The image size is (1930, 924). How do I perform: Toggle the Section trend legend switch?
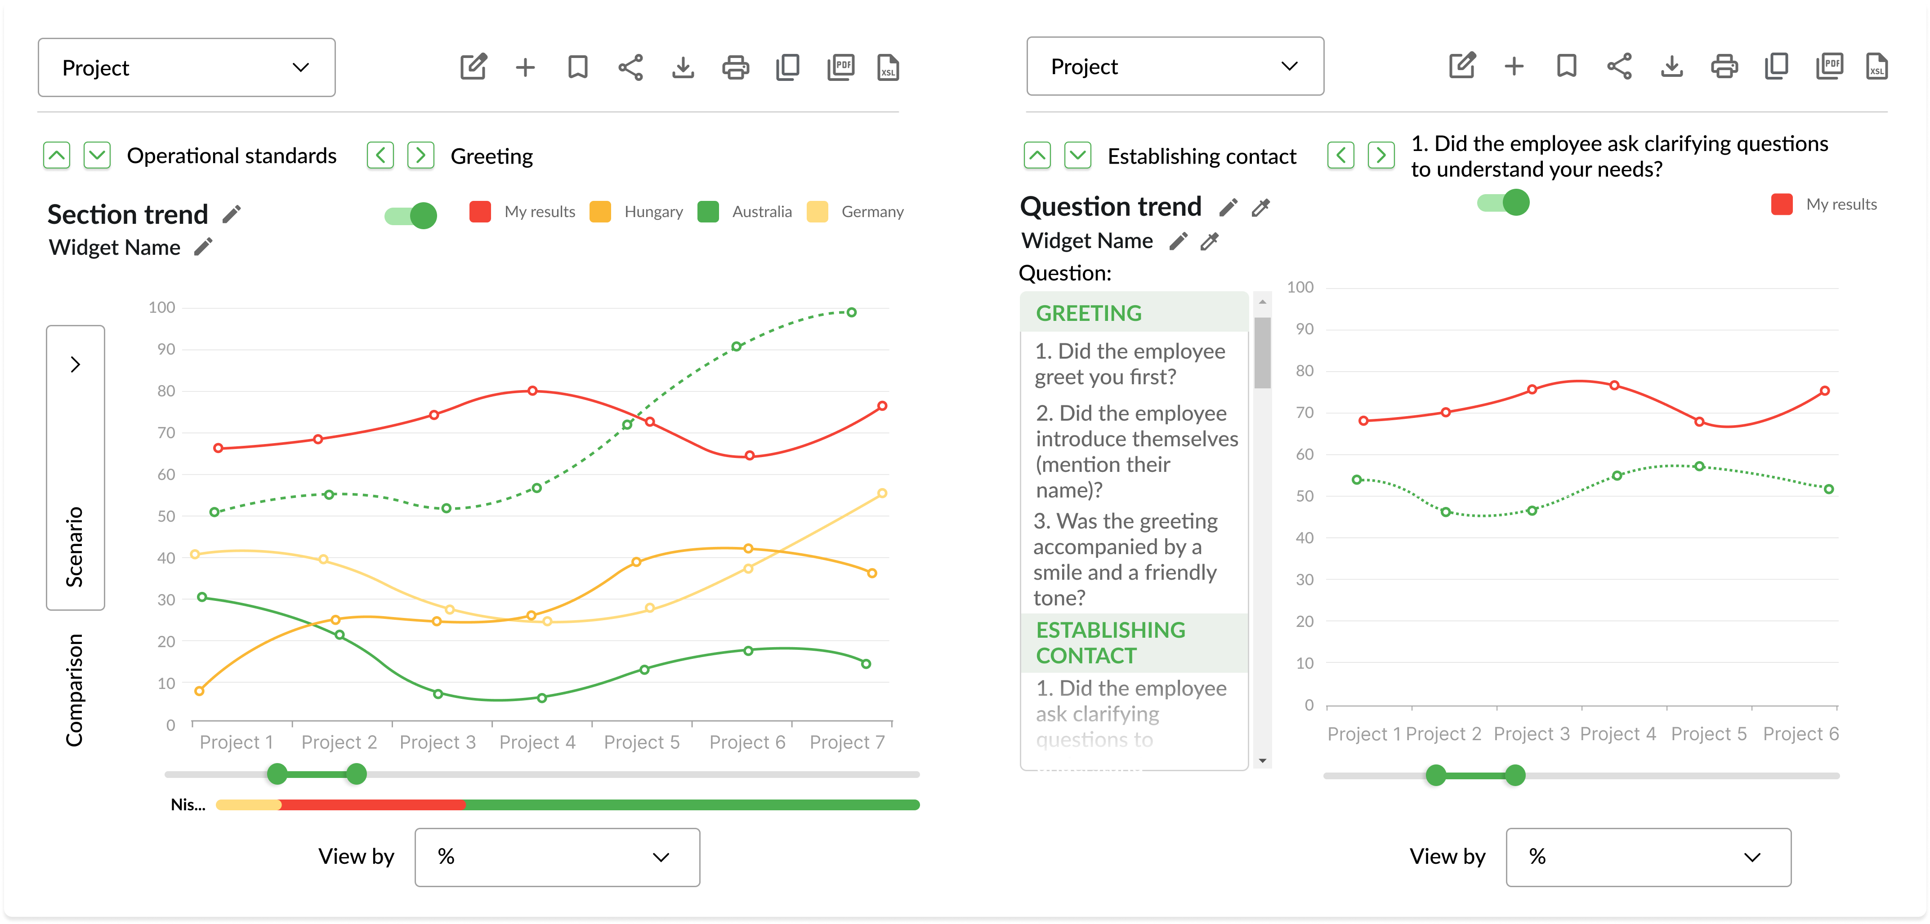(x=411, y=216)
